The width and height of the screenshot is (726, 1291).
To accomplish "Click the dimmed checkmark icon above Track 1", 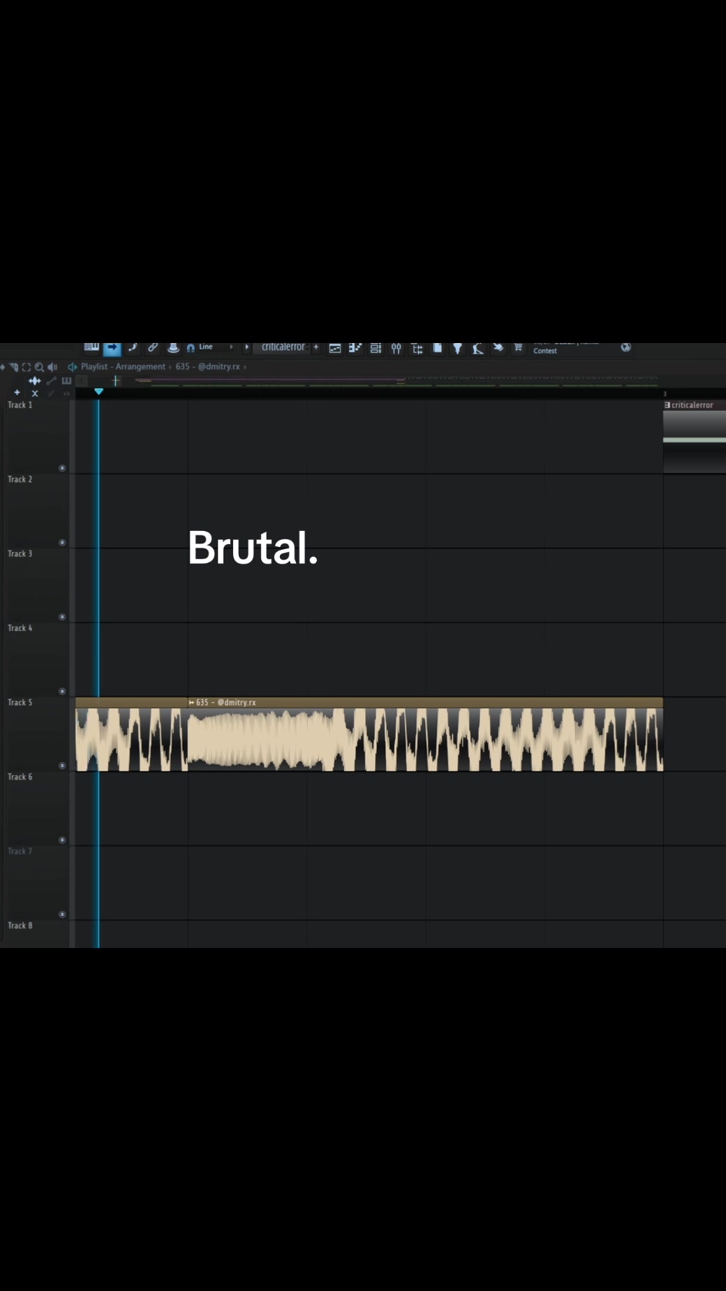I will tap(51, 393).
